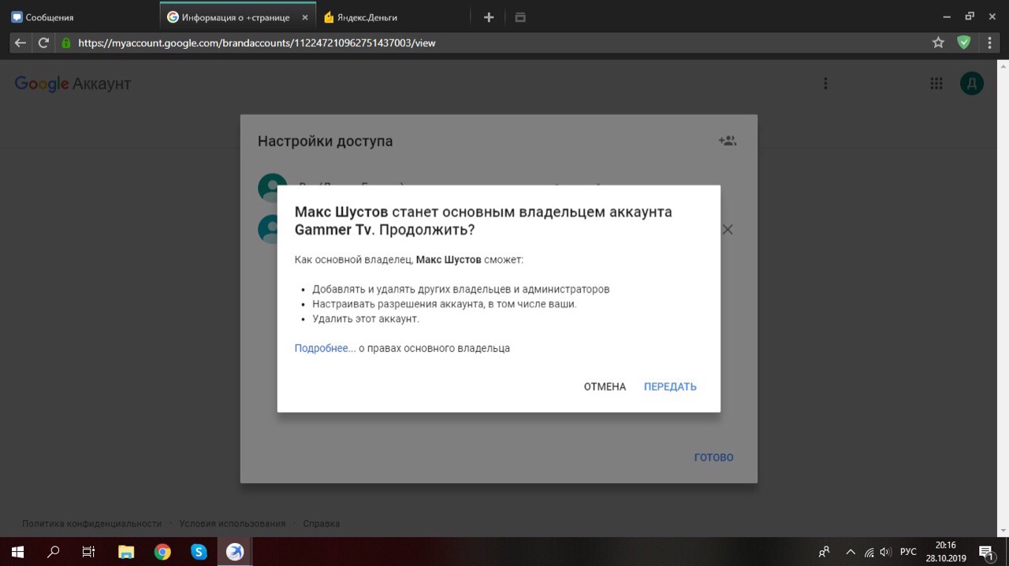Open the Подробнее link about owner rights
Screen dimensions: 1009x566
(x=325, y=348)
